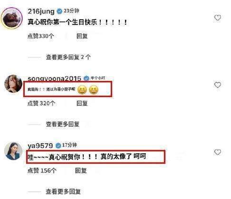Open the ya9579 username link

(40, 146)
